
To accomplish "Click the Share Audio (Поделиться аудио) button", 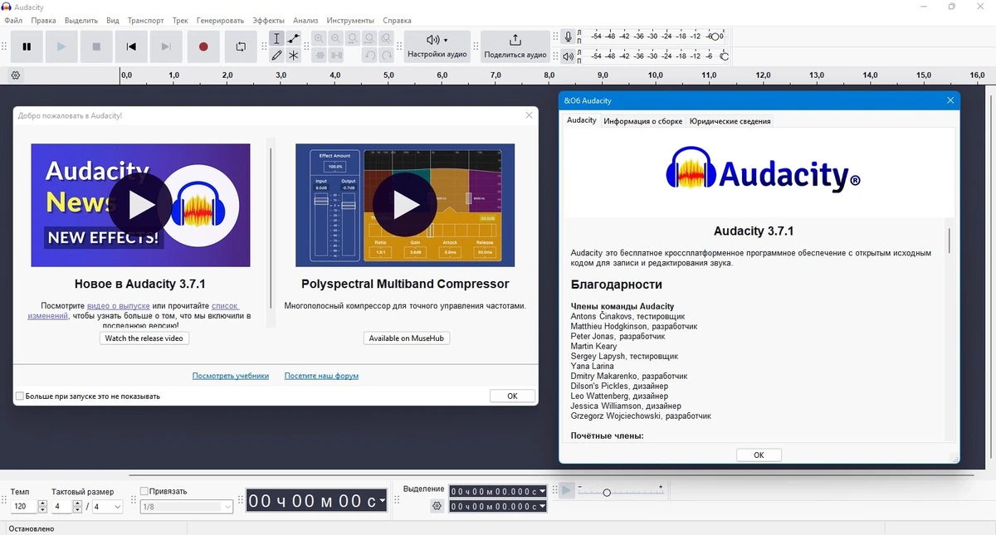I will pyautogui.click(x=515, y=47).
